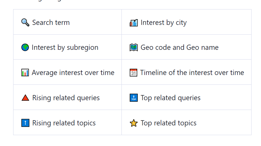
Task: Click the blue TOP arrow icon
Action: point(134,98)
